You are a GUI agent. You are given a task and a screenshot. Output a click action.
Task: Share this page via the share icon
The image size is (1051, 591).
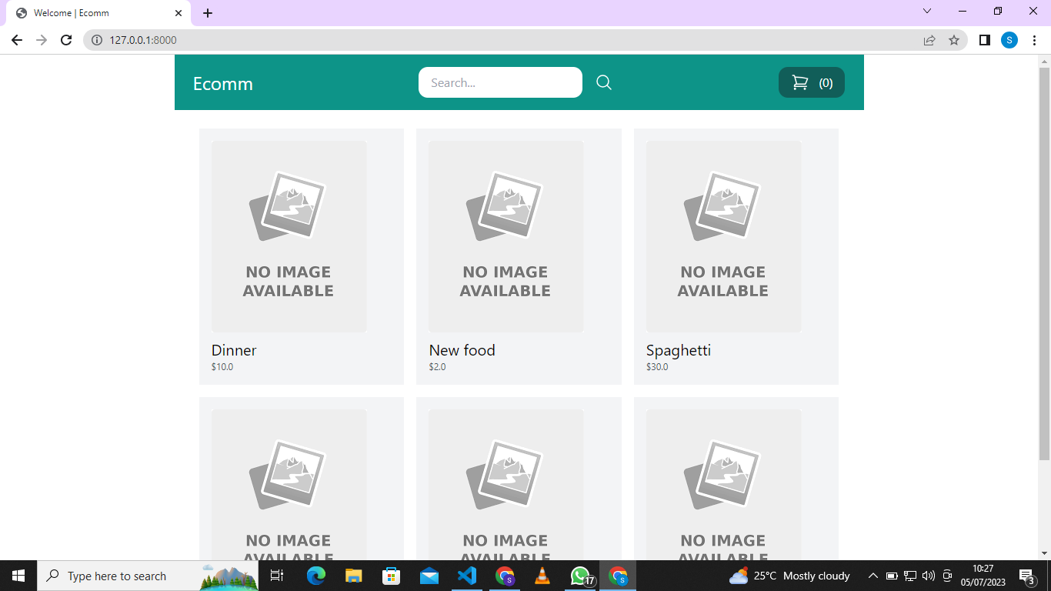[929, 40]
